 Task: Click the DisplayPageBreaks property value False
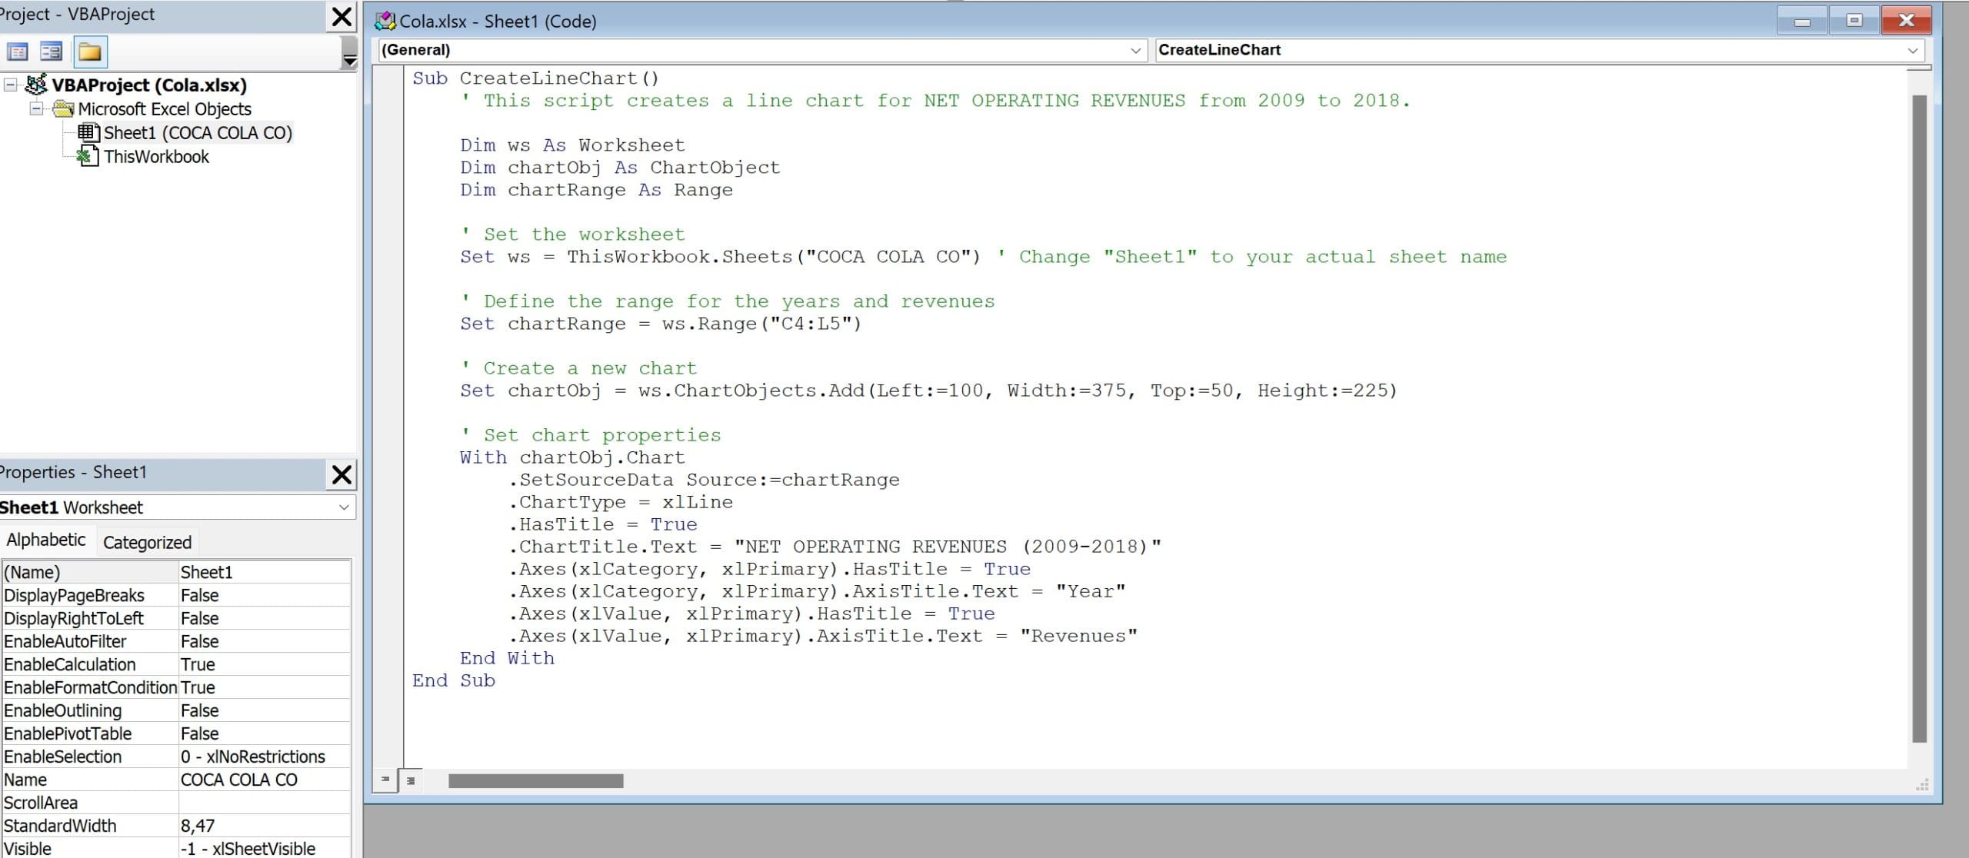point(265,595)
